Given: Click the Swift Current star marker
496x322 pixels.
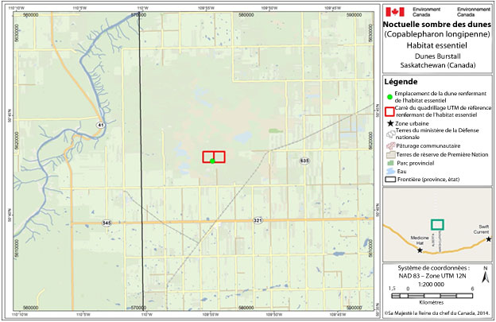Looking at the screenshot, I should pyautogui.click(x=488, y=239).
